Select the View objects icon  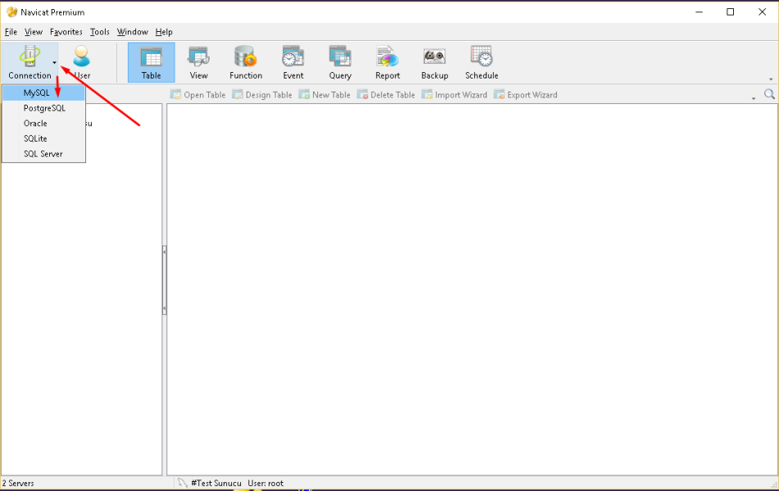pos(198,62)
